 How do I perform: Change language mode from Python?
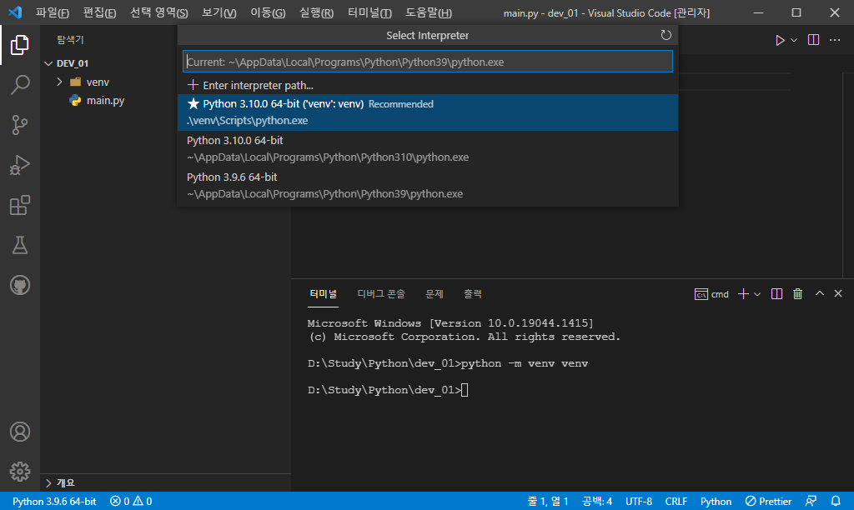coord(716,502)
